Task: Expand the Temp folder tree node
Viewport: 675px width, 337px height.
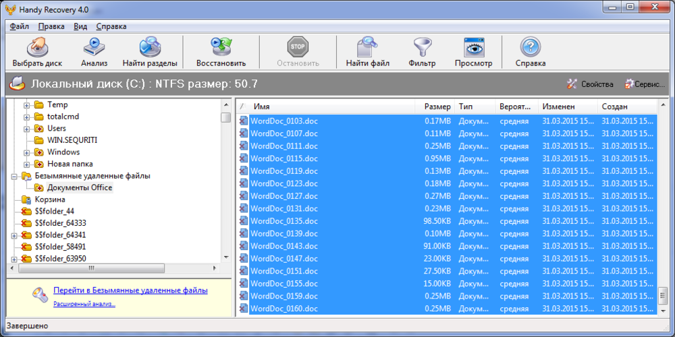Action: 28,105
